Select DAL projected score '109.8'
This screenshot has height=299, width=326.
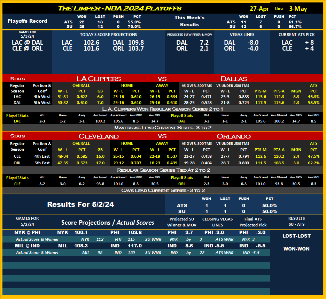click(x=136, y=43)
